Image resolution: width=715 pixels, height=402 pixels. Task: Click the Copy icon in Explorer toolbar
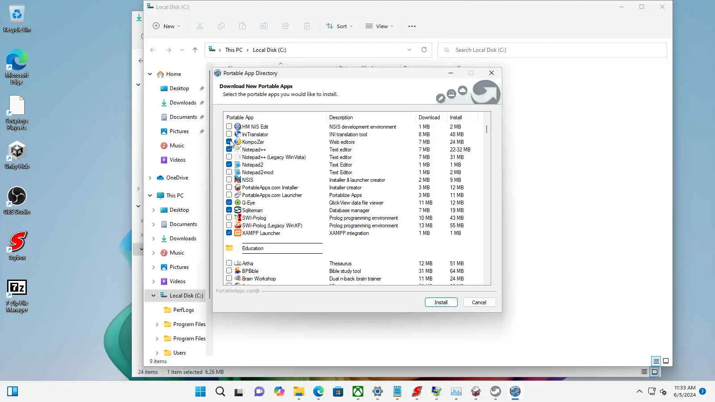[x=221, y=26]
